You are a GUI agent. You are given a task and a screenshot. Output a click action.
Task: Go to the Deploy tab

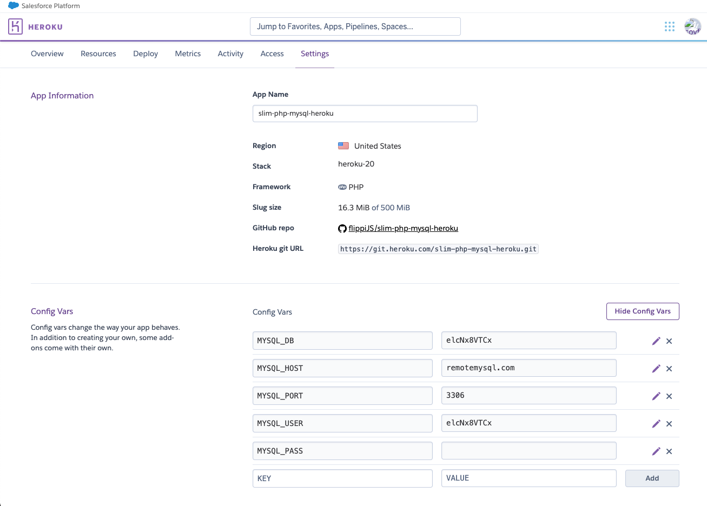pyautogui.click(x=146, y=54)
